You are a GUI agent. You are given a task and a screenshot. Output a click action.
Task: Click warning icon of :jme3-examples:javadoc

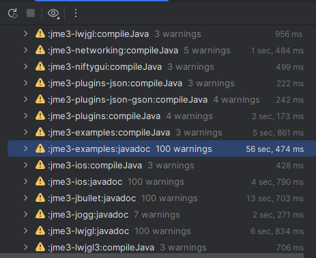[40, 149]
